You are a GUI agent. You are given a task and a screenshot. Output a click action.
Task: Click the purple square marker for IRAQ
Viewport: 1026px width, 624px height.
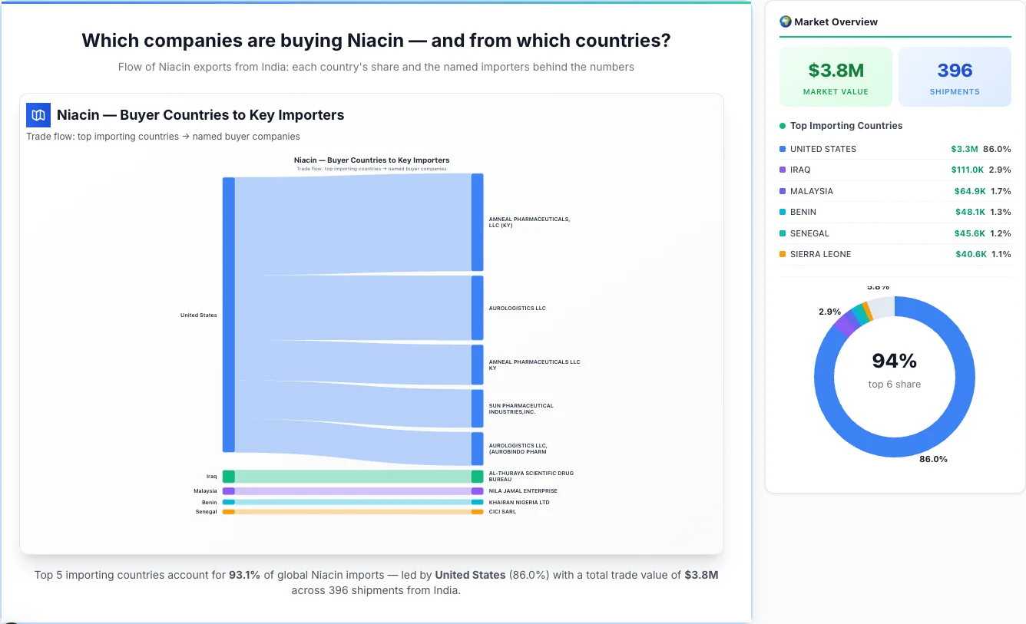[783, 170]
